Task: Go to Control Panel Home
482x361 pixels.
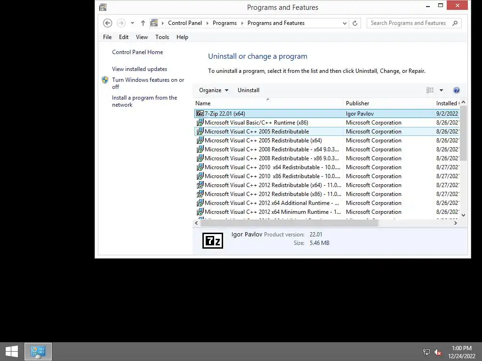Action: pyautogui.click(x=137, y=52)
